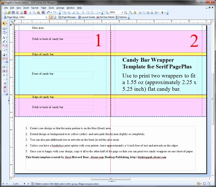Toggle the snapping icon in status bar
This screenshot has height=187, width=216.
pyautogui.click(x=198, y=184)
